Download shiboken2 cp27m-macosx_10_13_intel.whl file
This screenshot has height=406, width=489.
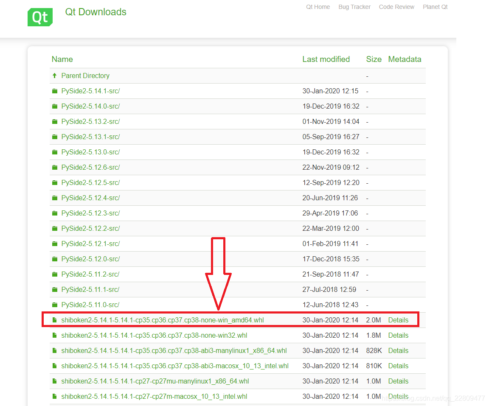point(154,396)
